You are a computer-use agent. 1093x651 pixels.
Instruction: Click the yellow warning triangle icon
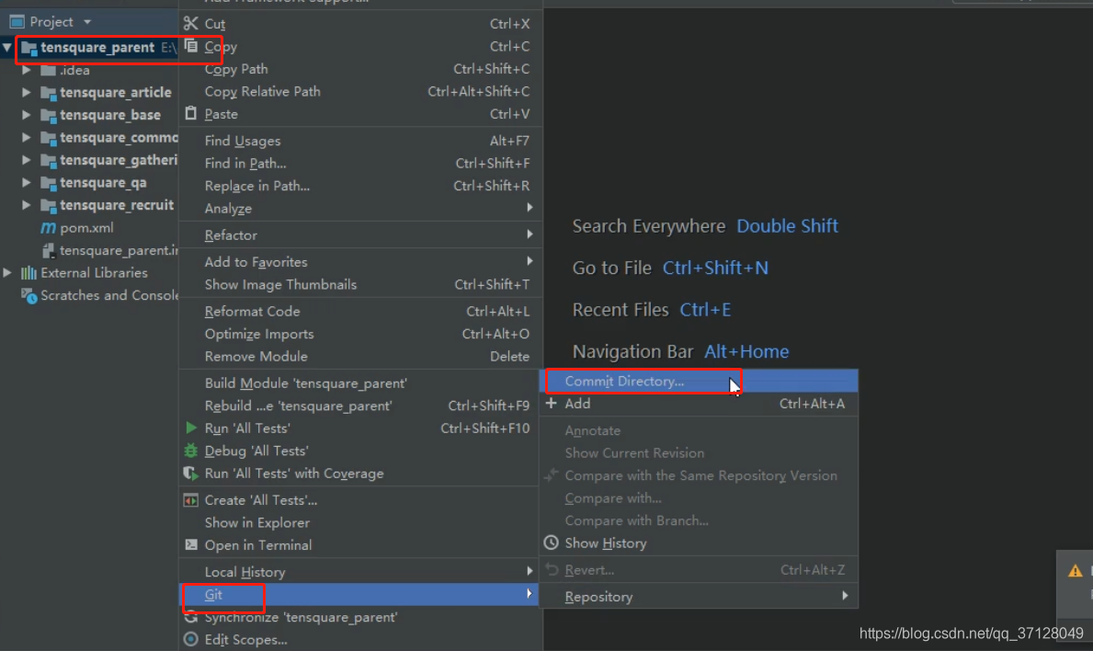1076,571
